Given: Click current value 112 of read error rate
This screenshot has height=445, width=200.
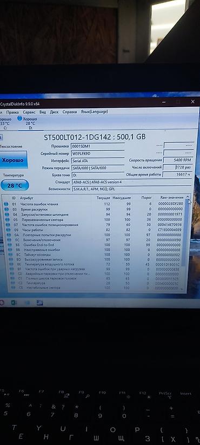Looking at the screenshot, I should (108, 204).
